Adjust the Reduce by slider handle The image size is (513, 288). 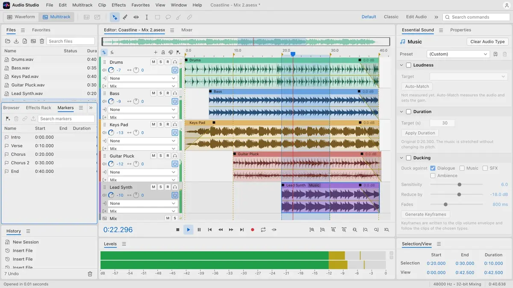click(x=459, y=195)
